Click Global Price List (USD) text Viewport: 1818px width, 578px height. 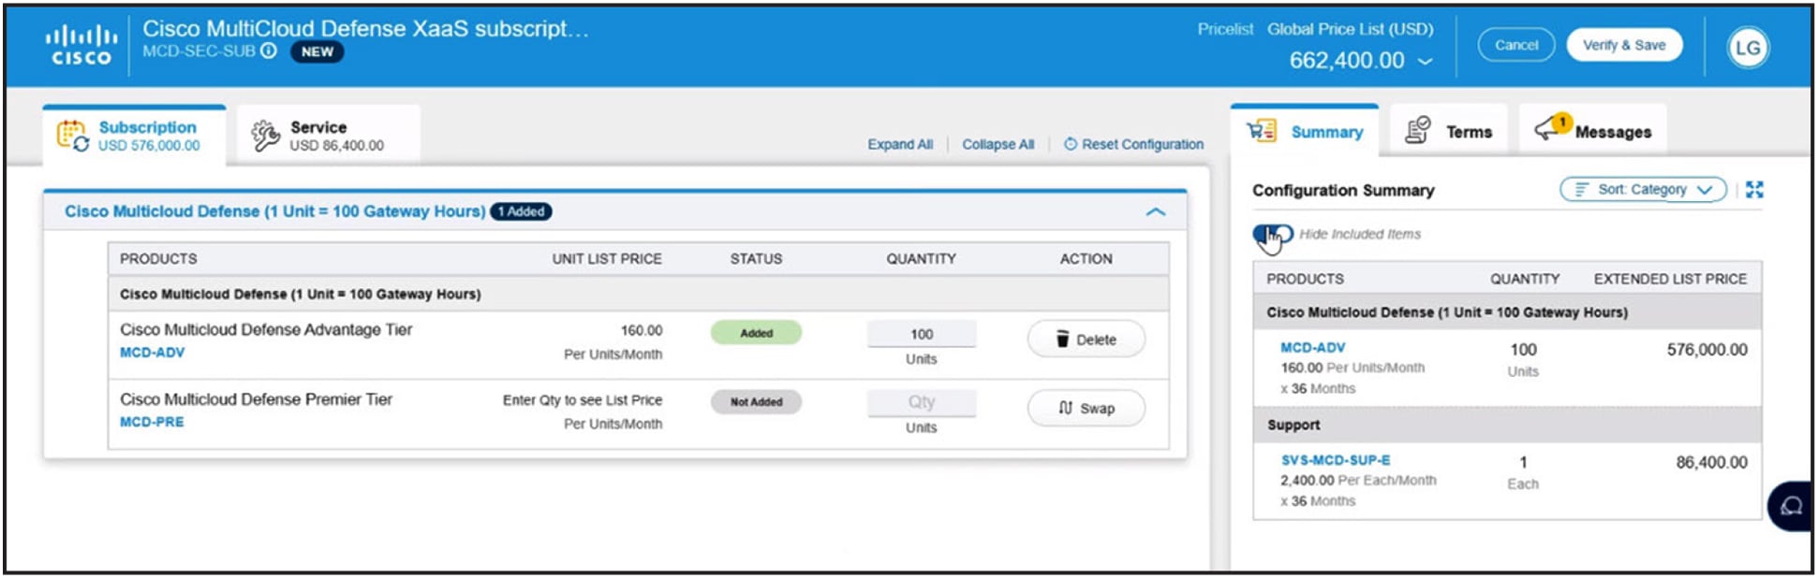coord(1350,29)
